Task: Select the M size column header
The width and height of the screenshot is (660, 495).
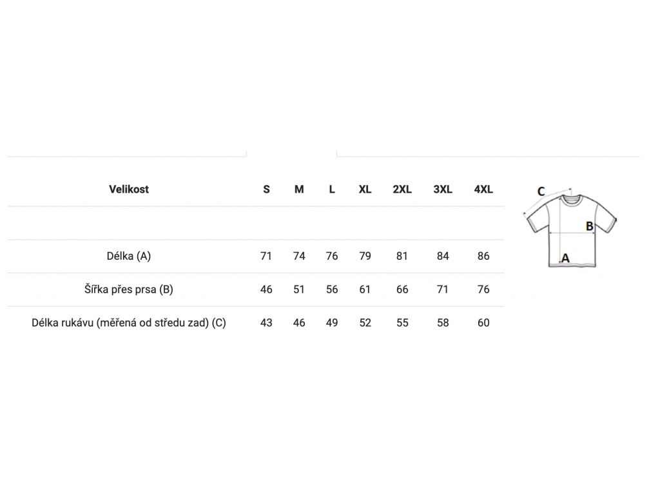Action: [299, 189]
